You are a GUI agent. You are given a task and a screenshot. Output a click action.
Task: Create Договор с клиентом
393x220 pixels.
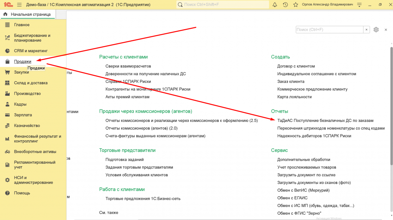coord(296,66)
